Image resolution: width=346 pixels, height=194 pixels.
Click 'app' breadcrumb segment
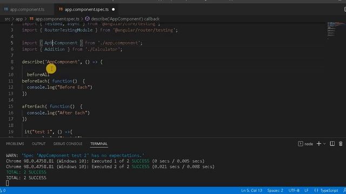19,19
